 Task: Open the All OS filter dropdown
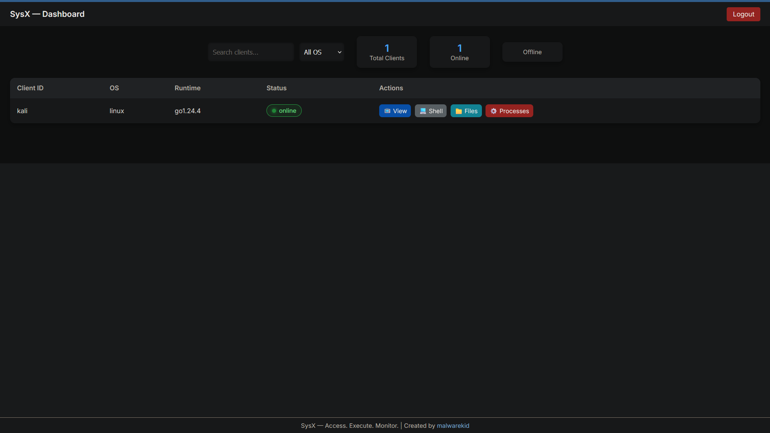click(x=322, y=52)
